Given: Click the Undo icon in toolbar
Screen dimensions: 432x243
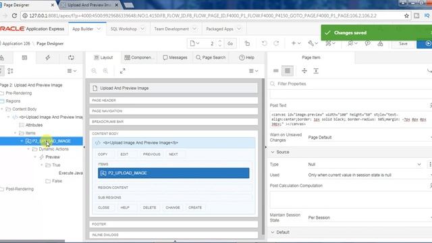Looking at the screenshot, I should (x=264, y=43).
